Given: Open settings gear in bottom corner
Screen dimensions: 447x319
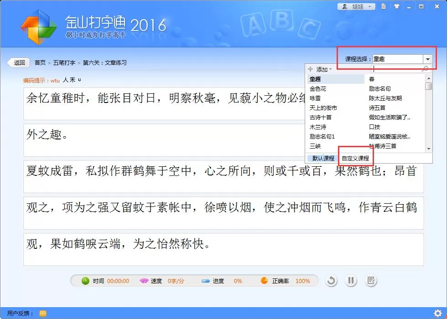Looking at the screenshot, I should pyautogui.click(x=438, y=314).
